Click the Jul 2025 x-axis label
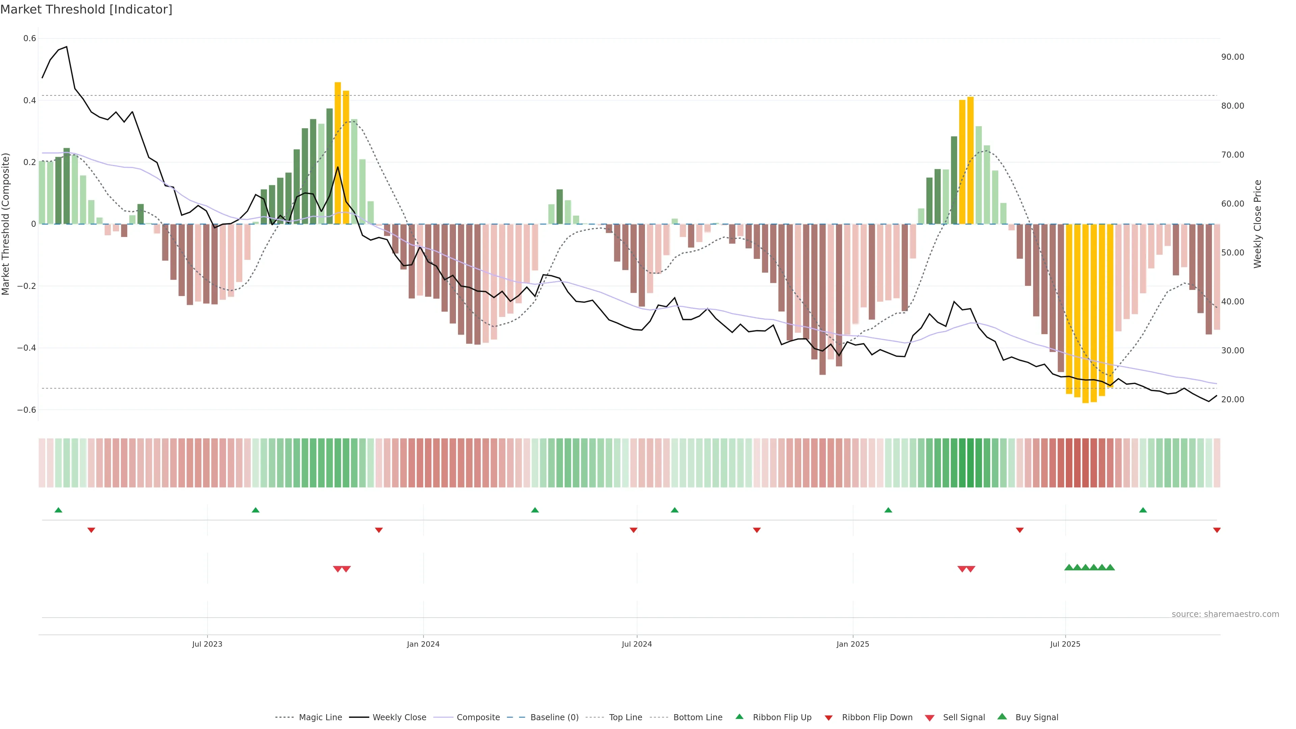 coord(1065,644)
